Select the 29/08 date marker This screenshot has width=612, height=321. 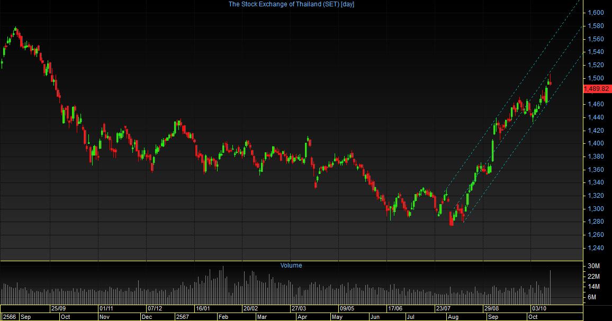tap(491, 308)
